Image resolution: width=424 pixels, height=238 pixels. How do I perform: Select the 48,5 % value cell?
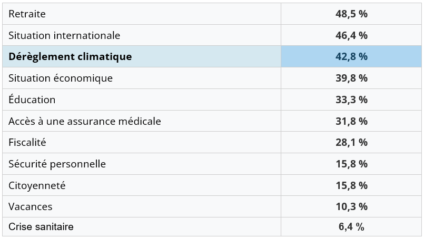point(351,14)
